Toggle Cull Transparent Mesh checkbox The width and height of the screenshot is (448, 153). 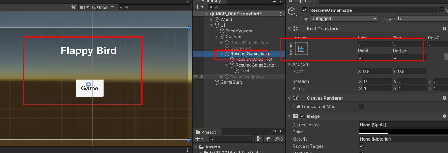point(361,106)
